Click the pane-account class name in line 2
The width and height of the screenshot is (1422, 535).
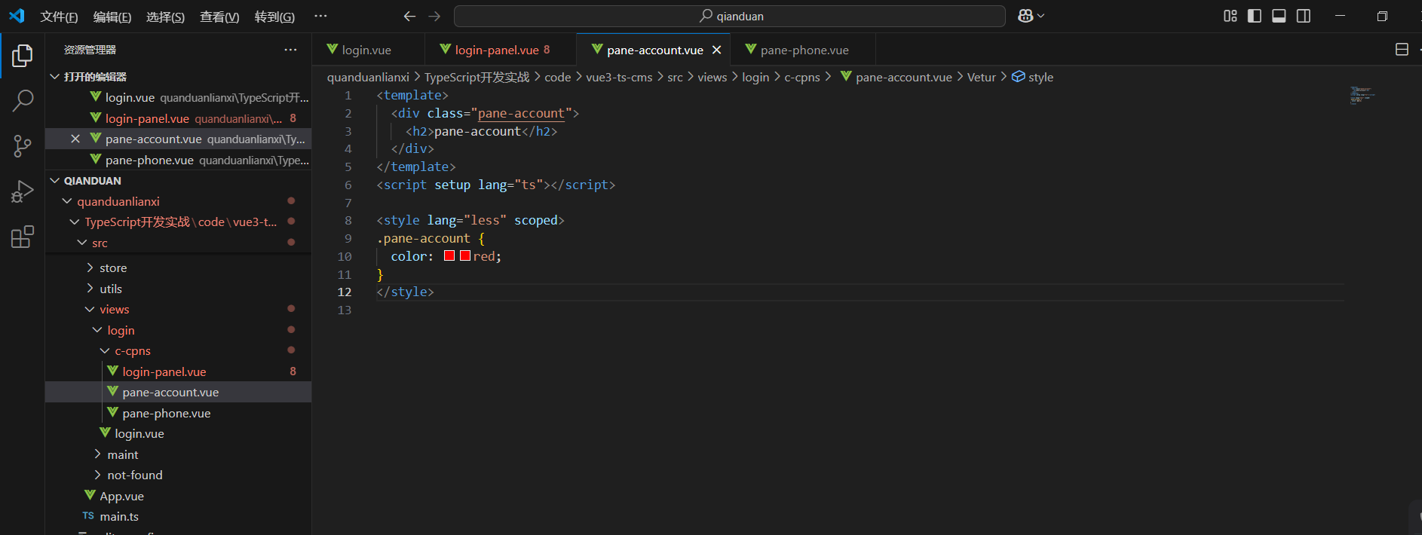point(521,113)
